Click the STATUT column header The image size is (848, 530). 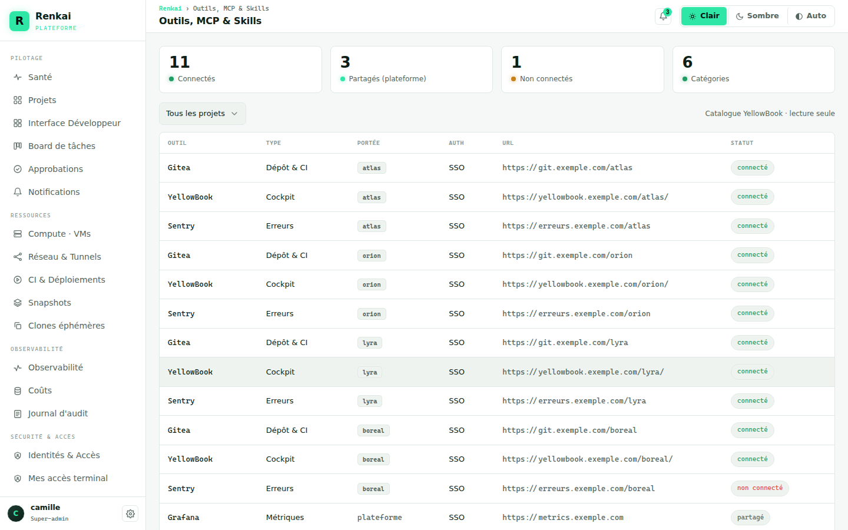pyautogui.click(x=742, y=143)
